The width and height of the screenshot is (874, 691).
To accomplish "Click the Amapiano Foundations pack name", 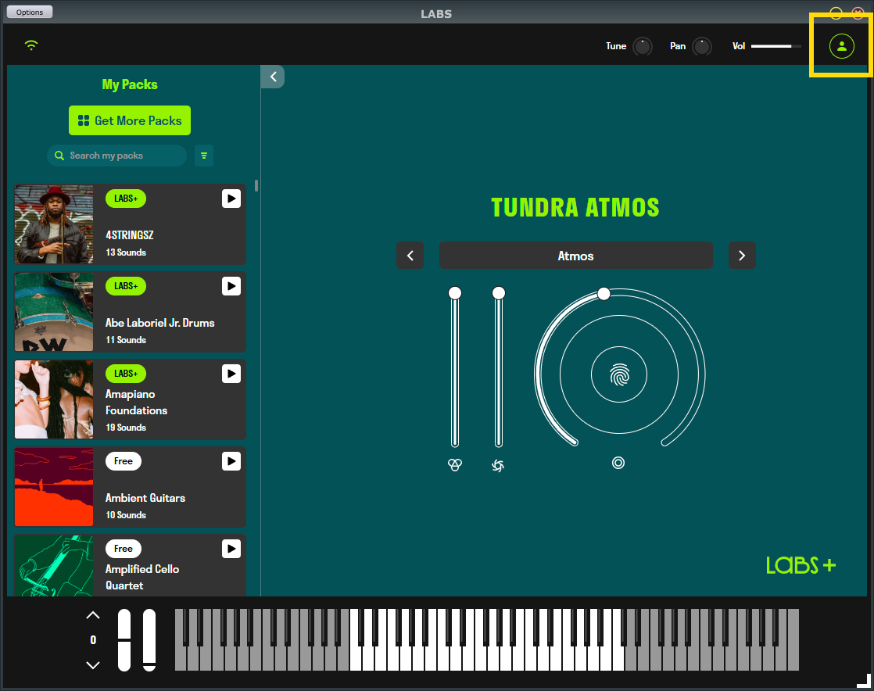I will pyautogui.click(x=137, y=402).
